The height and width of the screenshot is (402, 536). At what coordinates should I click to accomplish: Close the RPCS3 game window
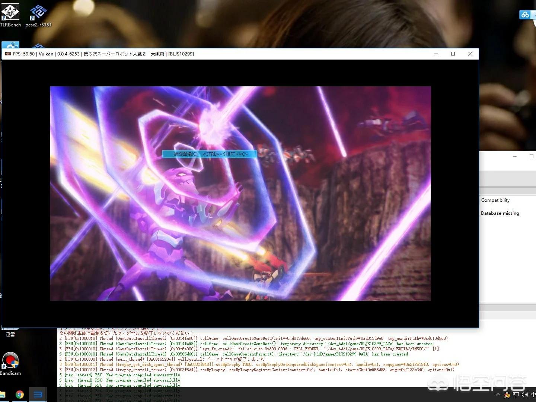[470, 54]
